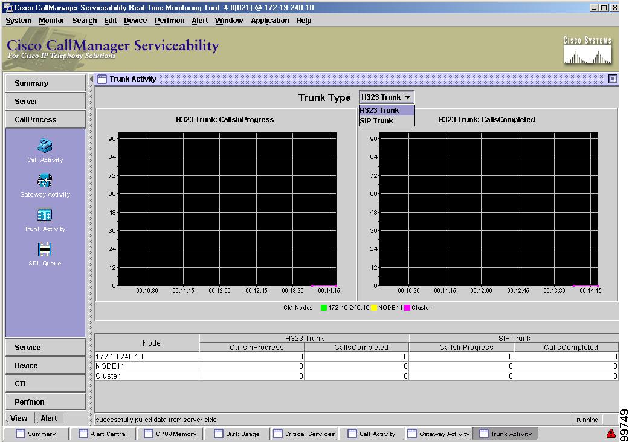
Task: Click the H323 Trunk CallsCompleted chart
Action: tap(489, 209)
